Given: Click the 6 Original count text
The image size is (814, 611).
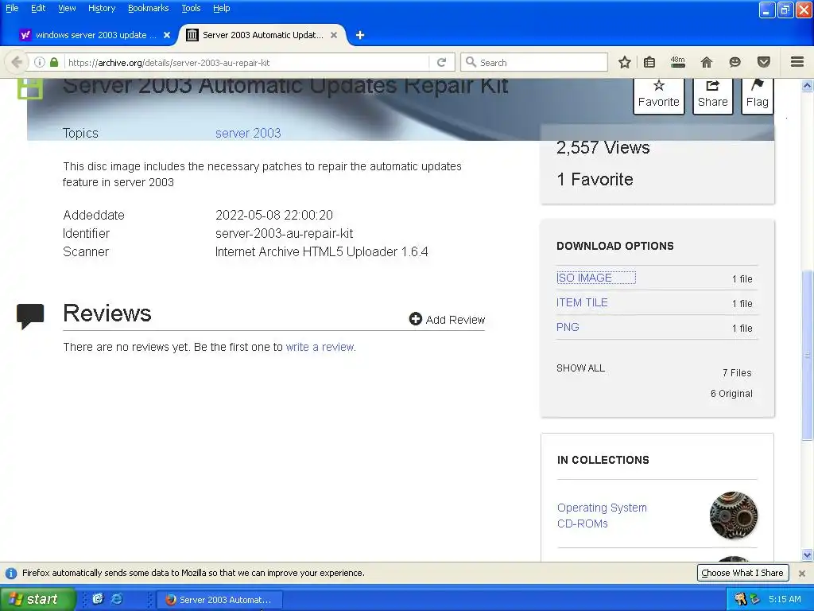Looking at the screenshot, I should [x=731, y=393].
